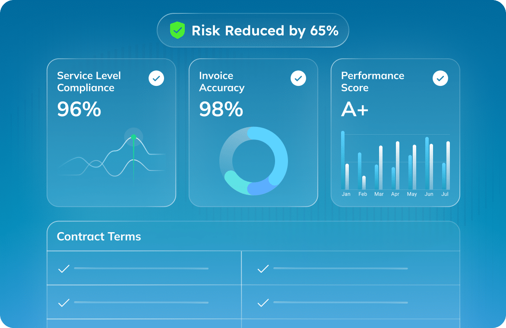Viewport: 506px width, 328px height.
Task: Click the green shield icon
Action: click(177, 31)
